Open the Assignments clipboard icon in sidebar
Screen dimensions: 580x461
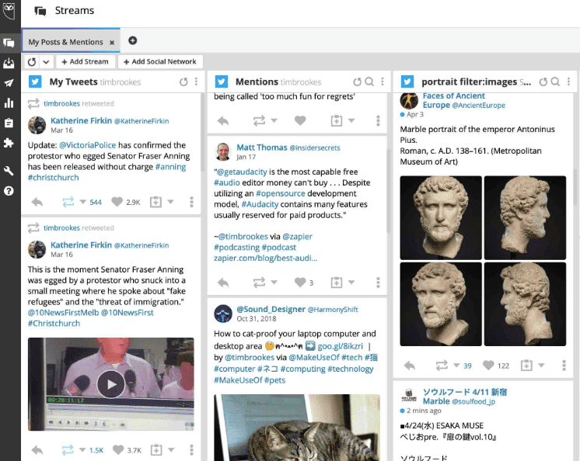9,123
